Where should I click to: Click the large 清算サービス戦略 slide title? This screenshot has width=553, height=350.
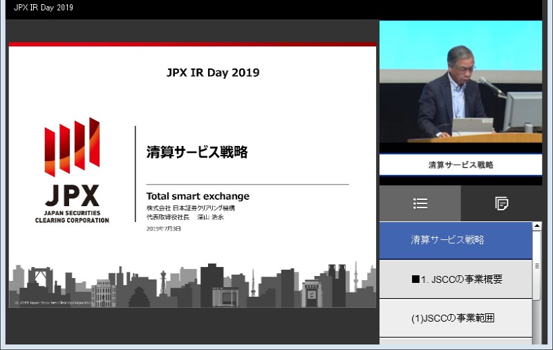(197, 152)
